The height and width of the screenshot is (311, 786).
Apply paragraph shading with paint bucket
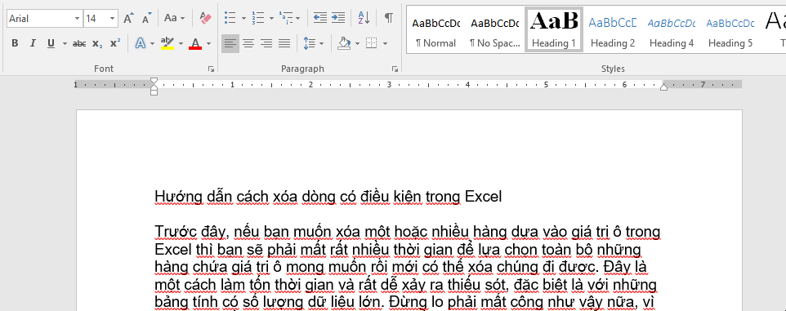click(x=344, y=43)
